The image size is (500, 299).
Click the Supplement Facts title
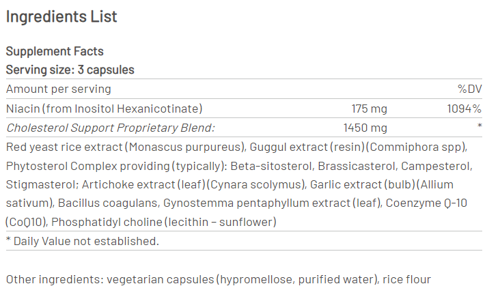tap(55, 51)
